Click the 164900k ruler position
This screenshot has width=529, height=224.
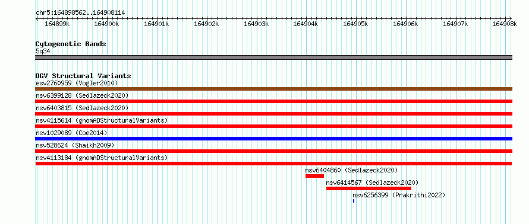pyautogui.click(x=106, y=24)
